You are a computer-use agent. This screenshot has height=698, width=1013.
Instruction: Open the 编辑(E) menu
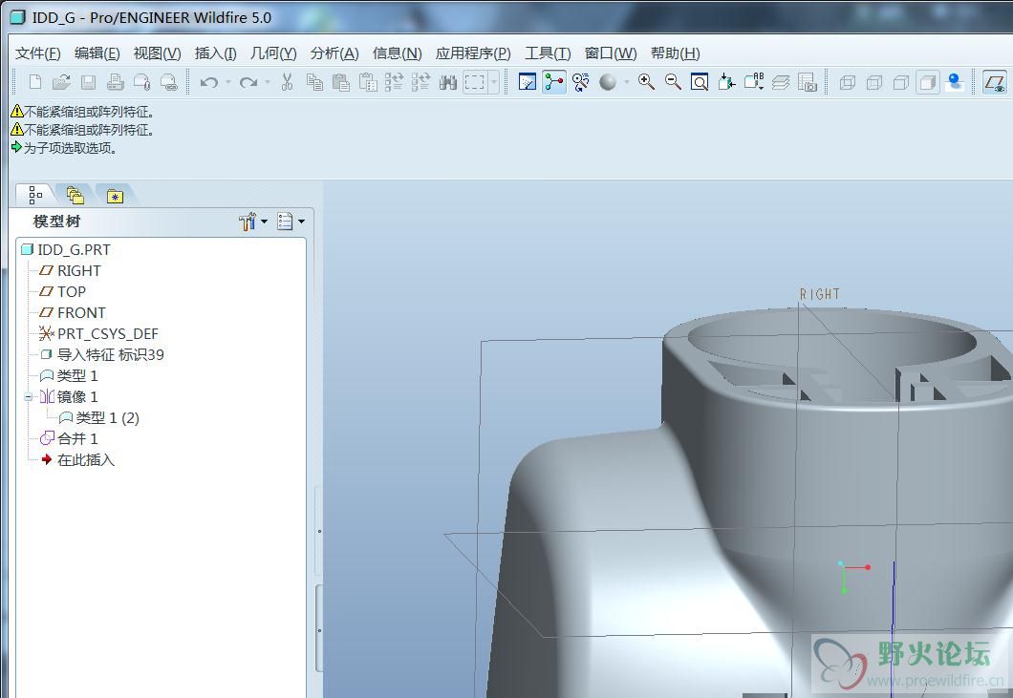tap(97, 53)
